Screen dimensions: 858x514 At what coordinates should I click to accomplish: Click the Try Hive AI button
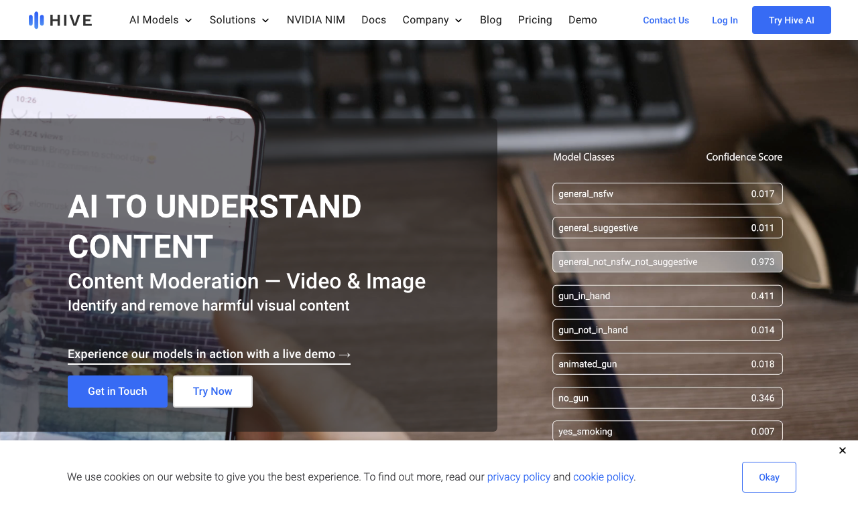click(x=792, y=20)
